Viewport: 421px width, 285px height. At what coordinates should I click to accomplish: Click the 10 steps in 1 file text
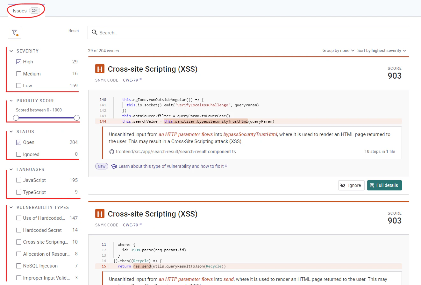pyautogui.click(x=380, y=152)
